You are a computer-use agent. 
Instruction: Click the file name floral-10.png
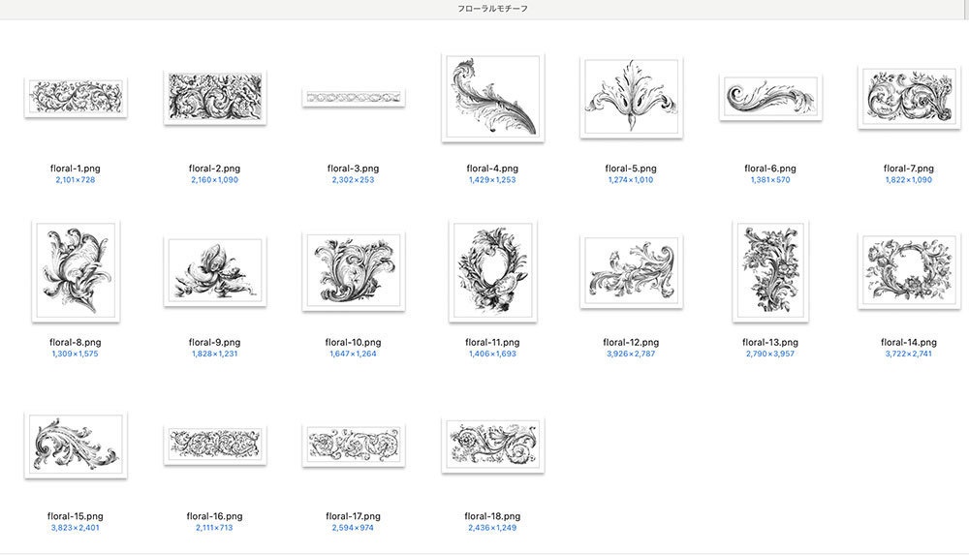tap(354, 342)
